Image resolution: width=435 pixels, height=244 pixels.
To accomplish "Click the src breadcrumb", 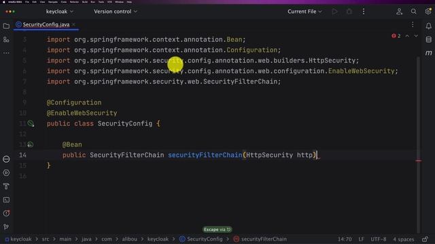I will point(46,239).
